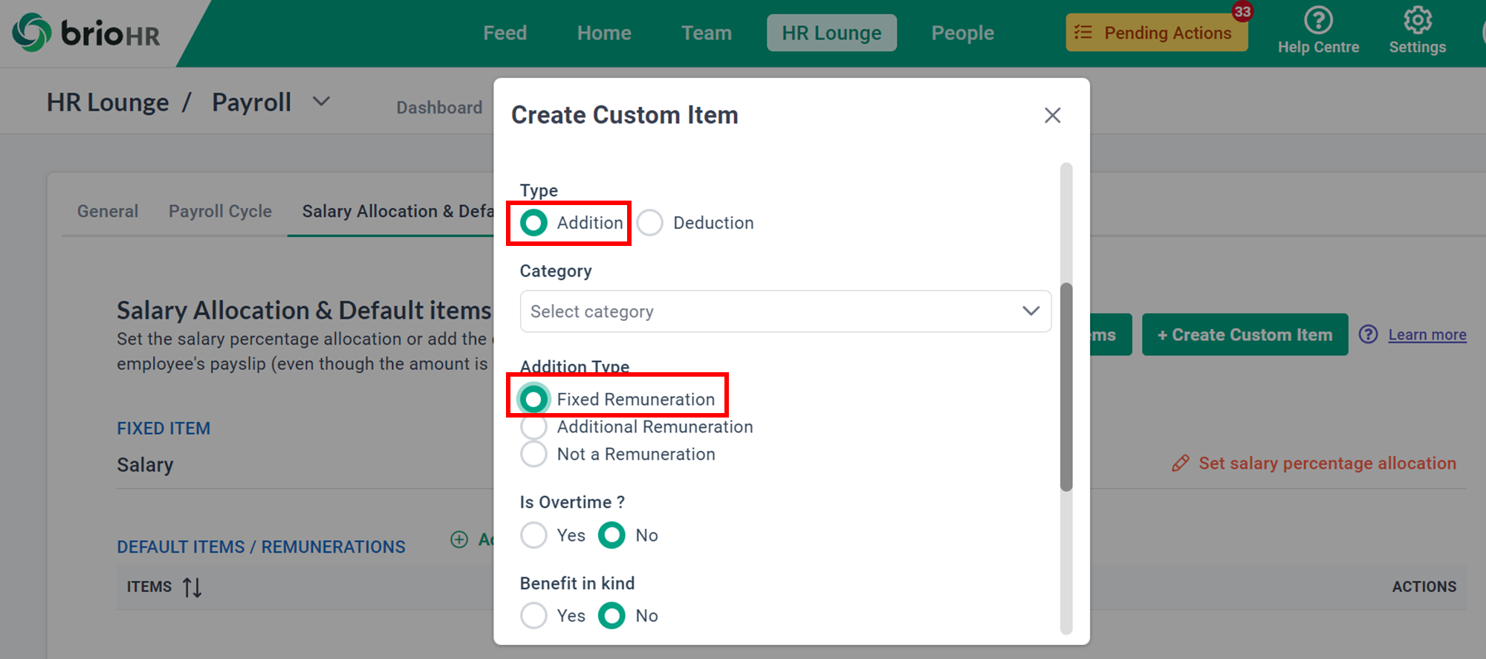Click the pencil icon for salary percentage allocation

[1180, 463]
